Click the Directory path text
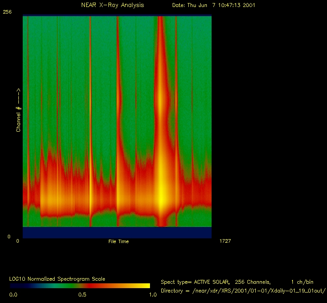 tap(242, 291)
